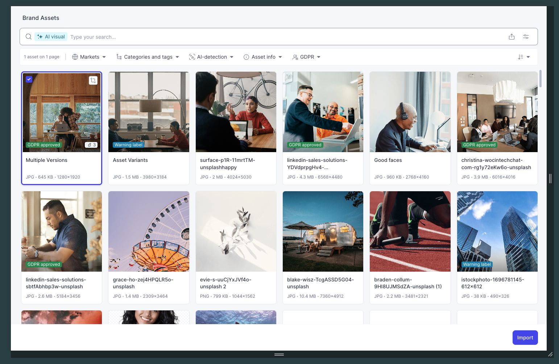Click the Asset info circle icon
Screen dimensions: 559x364
[x=246, y=57]
